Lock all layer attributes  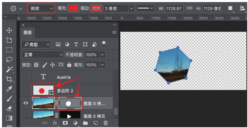pos(69,65)
